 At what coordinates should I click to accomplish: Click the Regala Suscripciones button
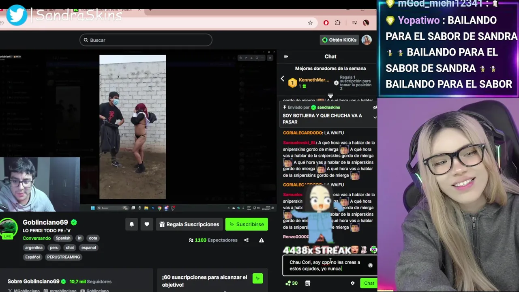pos(189,224)
